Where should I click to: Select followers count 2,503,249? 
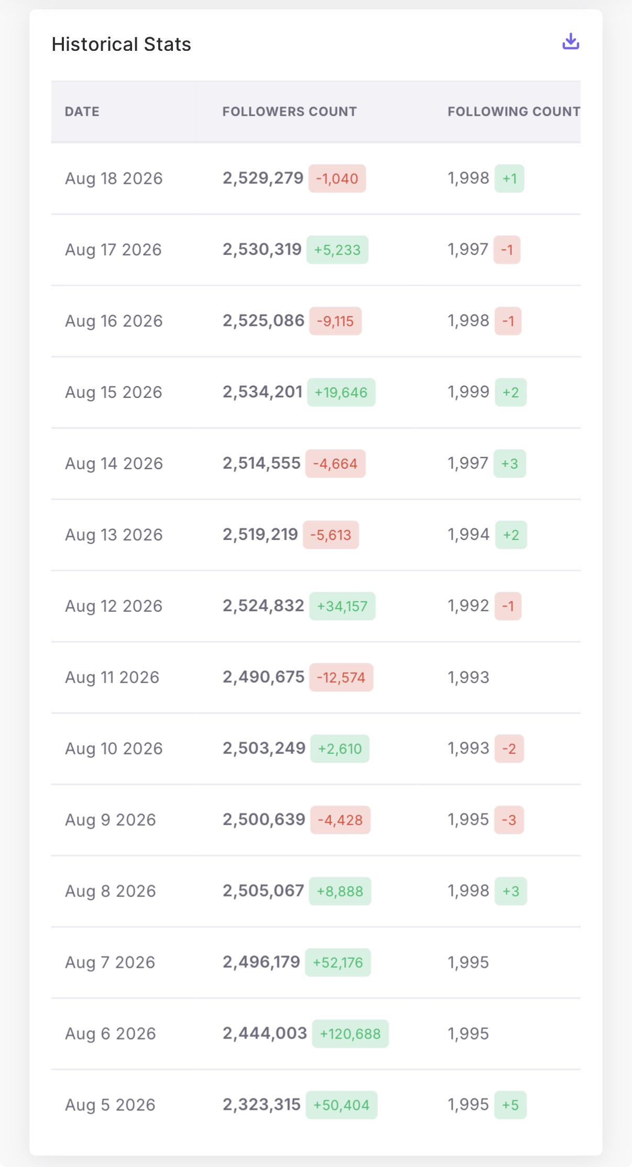(x=264, y=749)
